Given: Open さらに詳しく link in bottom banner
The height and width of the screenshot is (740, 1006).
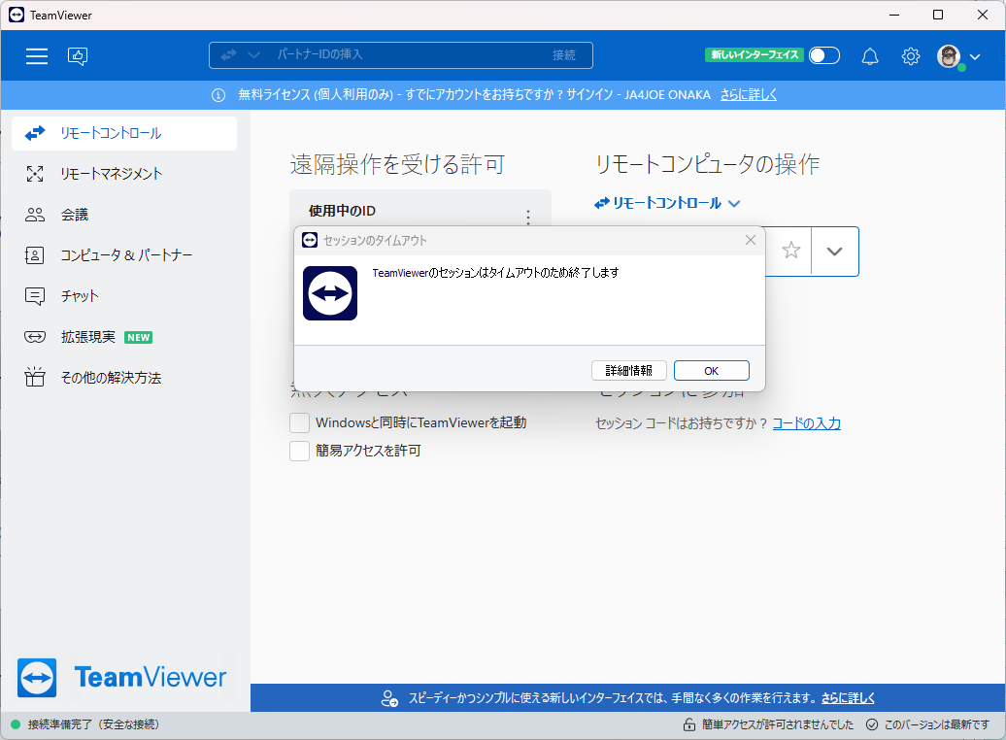Looking at the screenshot, I should coord(848,697).
